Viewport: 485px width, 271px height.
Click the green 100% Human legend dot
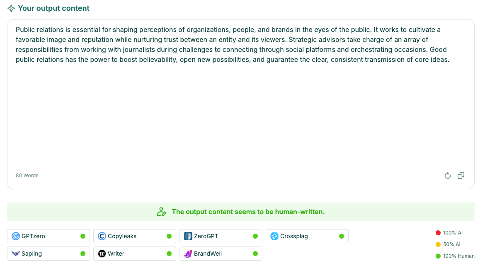pos(438,256)
